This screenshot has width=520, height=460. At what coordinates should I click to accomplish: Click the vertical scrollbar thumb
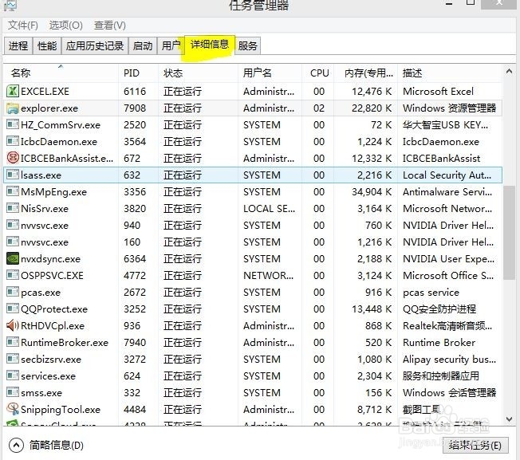click(509, 233)
